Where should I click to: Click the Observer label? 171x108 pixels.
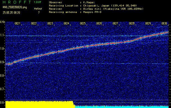[x=55, y=2]
